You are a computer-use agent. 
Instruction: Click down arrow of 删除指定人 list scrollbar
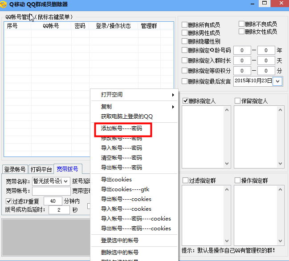point(227,164)
